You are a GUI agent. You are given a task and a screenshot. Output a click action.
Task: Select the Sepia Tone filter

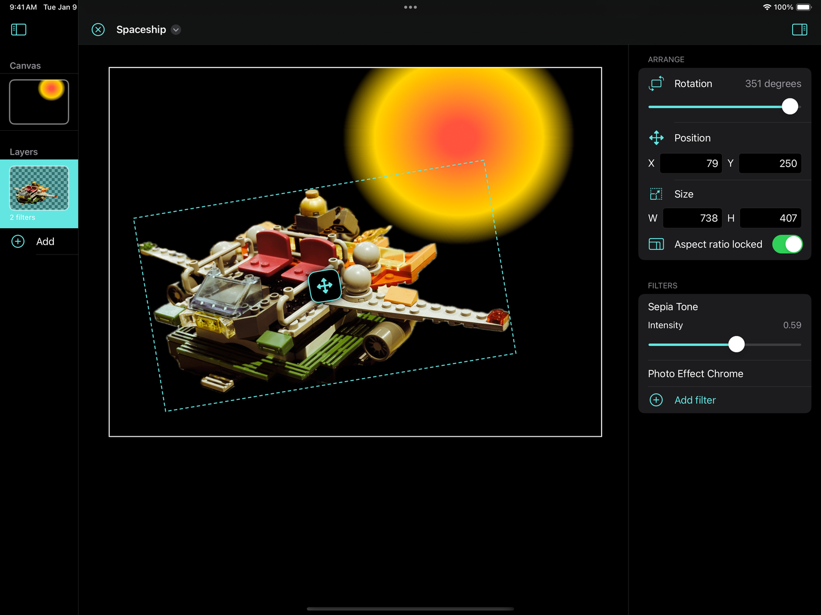coord(673,307)
